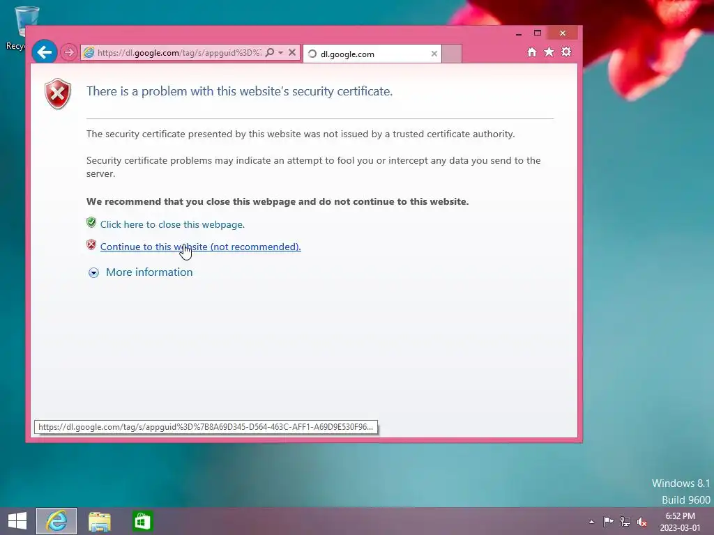This screenshot has height=535, width=714.
Task: Click the Home icon in Internet Explorer
Action: [532, 52]
